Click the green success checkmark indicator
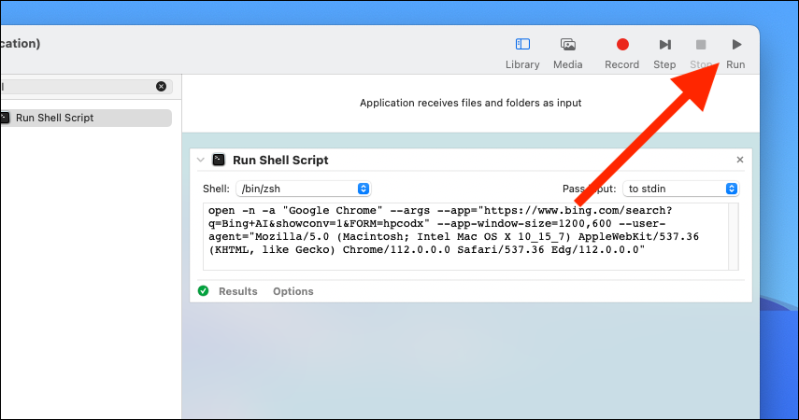 coord(204,290)
